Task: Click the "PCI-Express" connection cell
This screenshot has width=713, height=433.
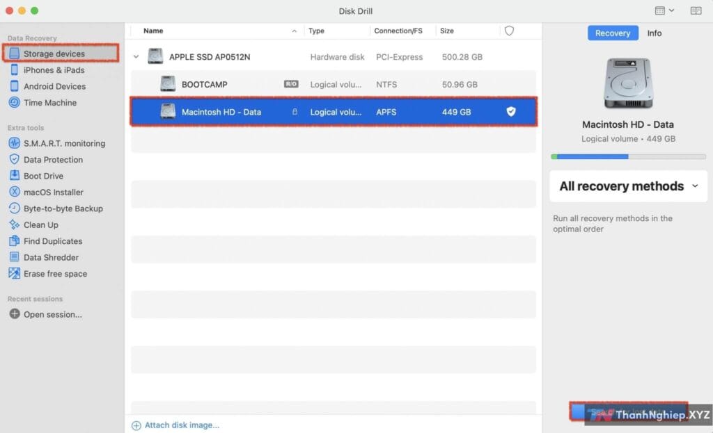Action: click(399, 57)
